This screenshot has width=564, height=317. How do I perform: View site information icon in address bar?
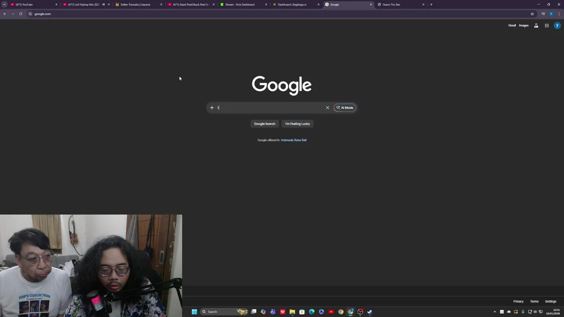[30, 14]
